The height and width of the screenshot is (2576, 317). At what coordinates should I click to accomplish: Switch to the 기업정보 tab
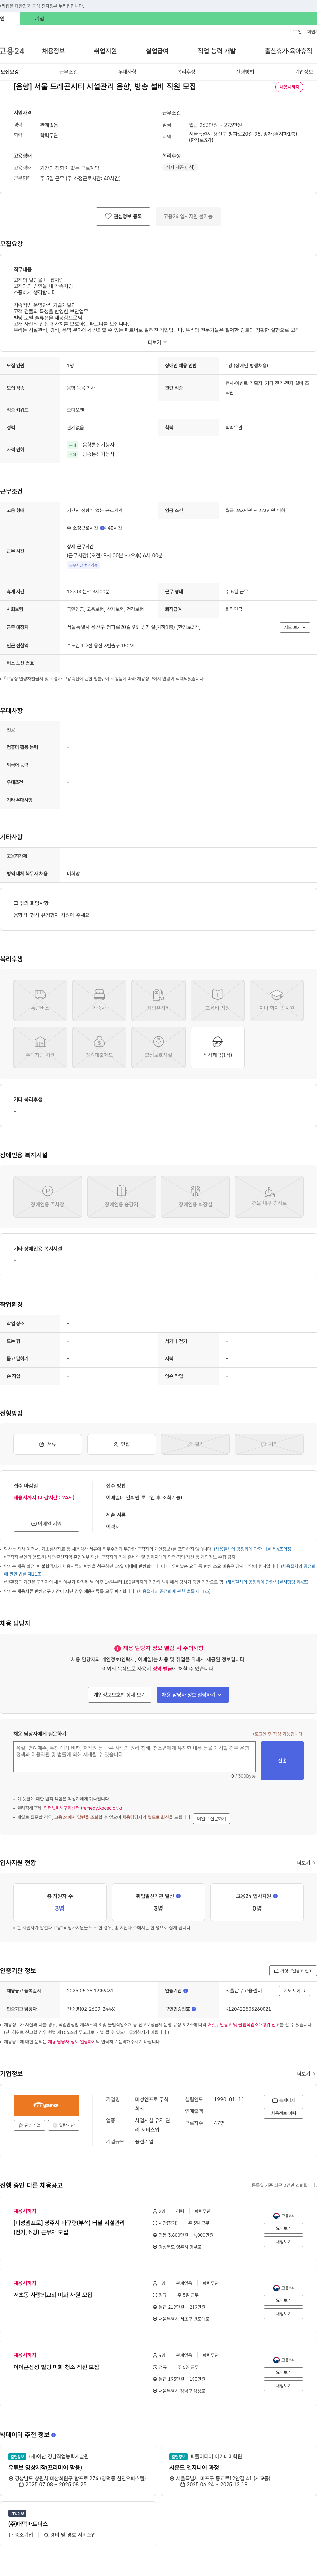[304, 72]
